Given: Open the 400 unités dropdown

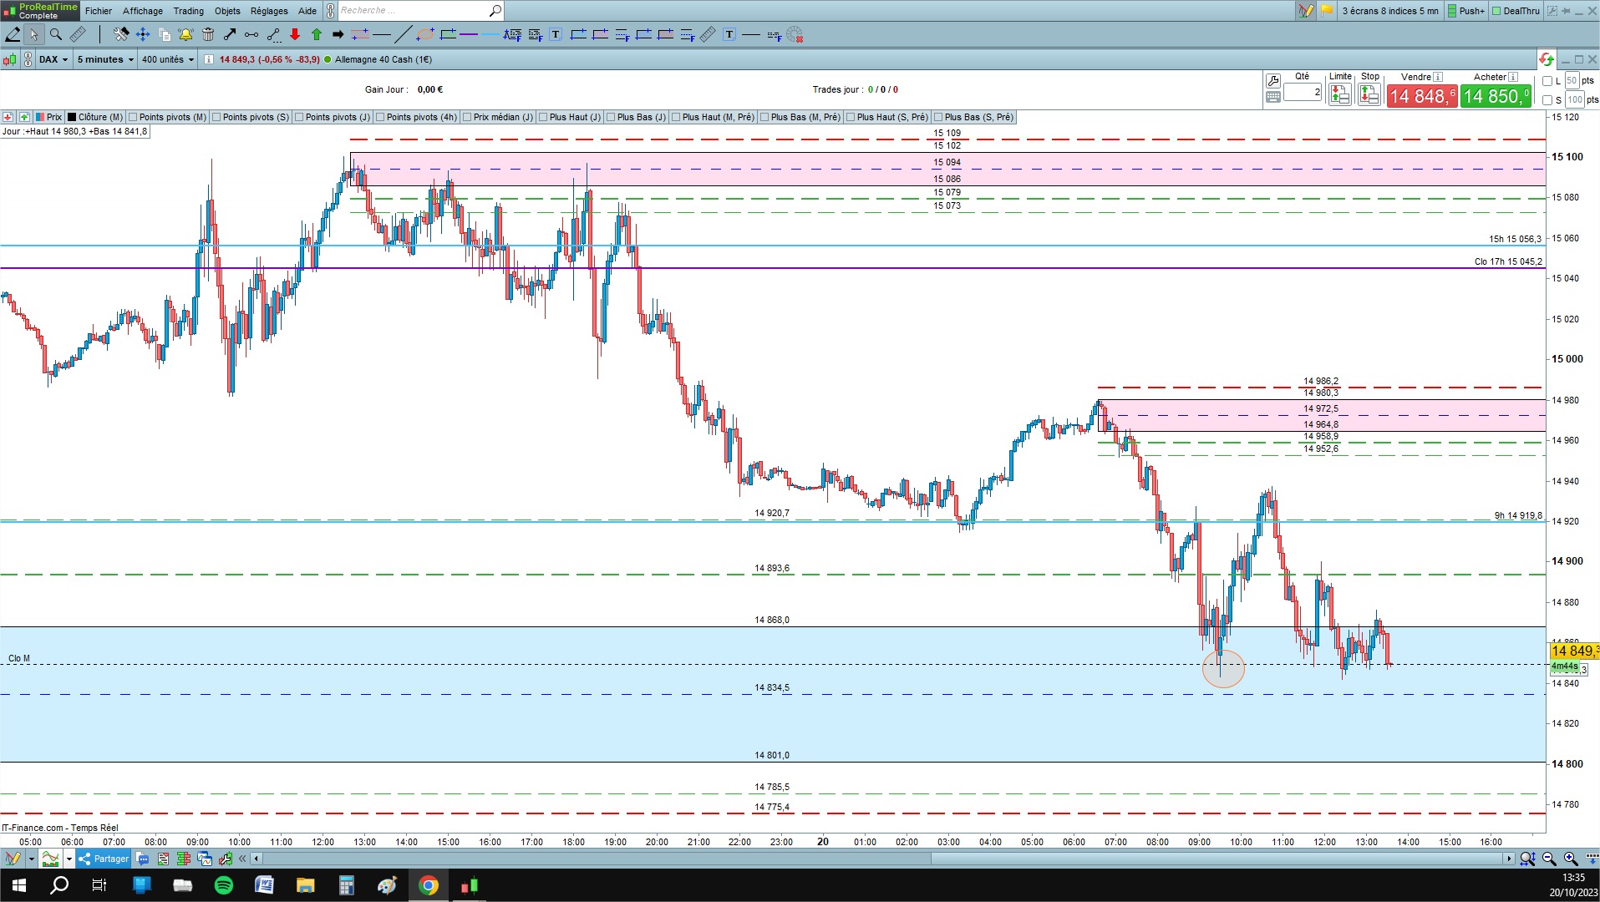Looking at the screenshot, I should point(167,59).
